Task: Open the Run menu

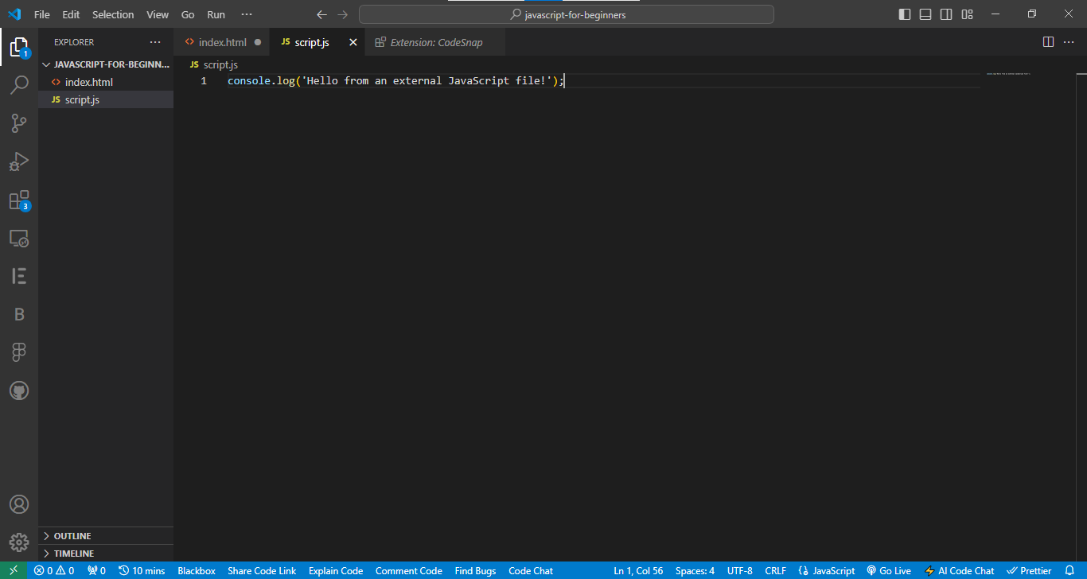Action: tap(216, 14)
